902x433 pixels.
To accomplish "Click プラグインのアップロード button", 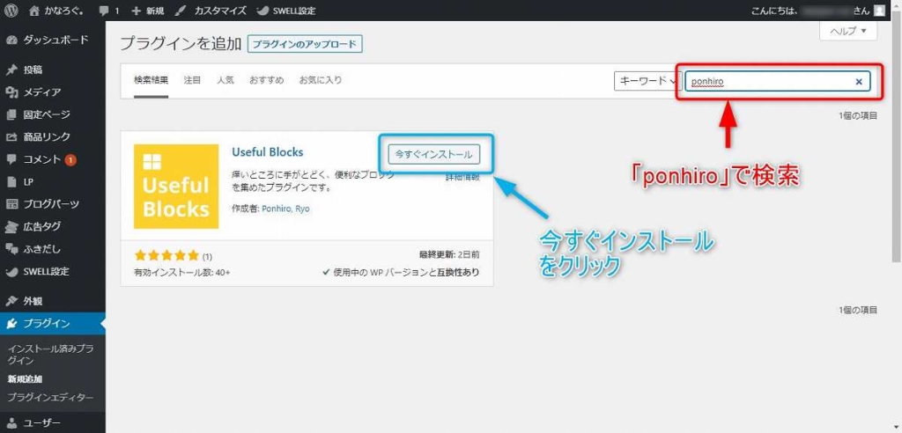I will pos(305,44).
